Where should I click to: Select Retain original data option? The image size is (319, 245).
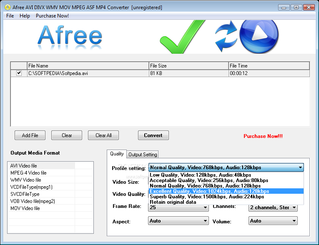tap(226, 202)
